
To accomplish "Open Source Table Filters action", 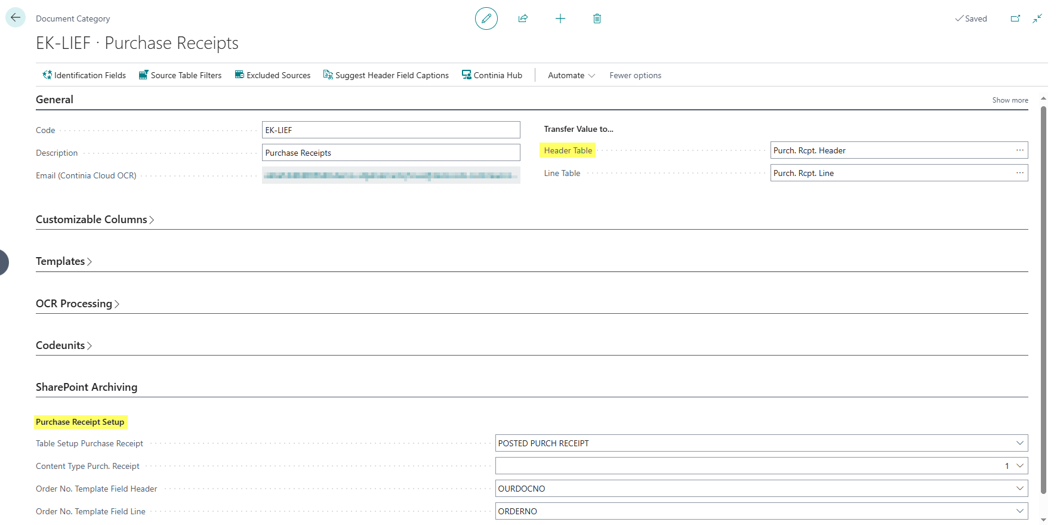I will 180,75.
